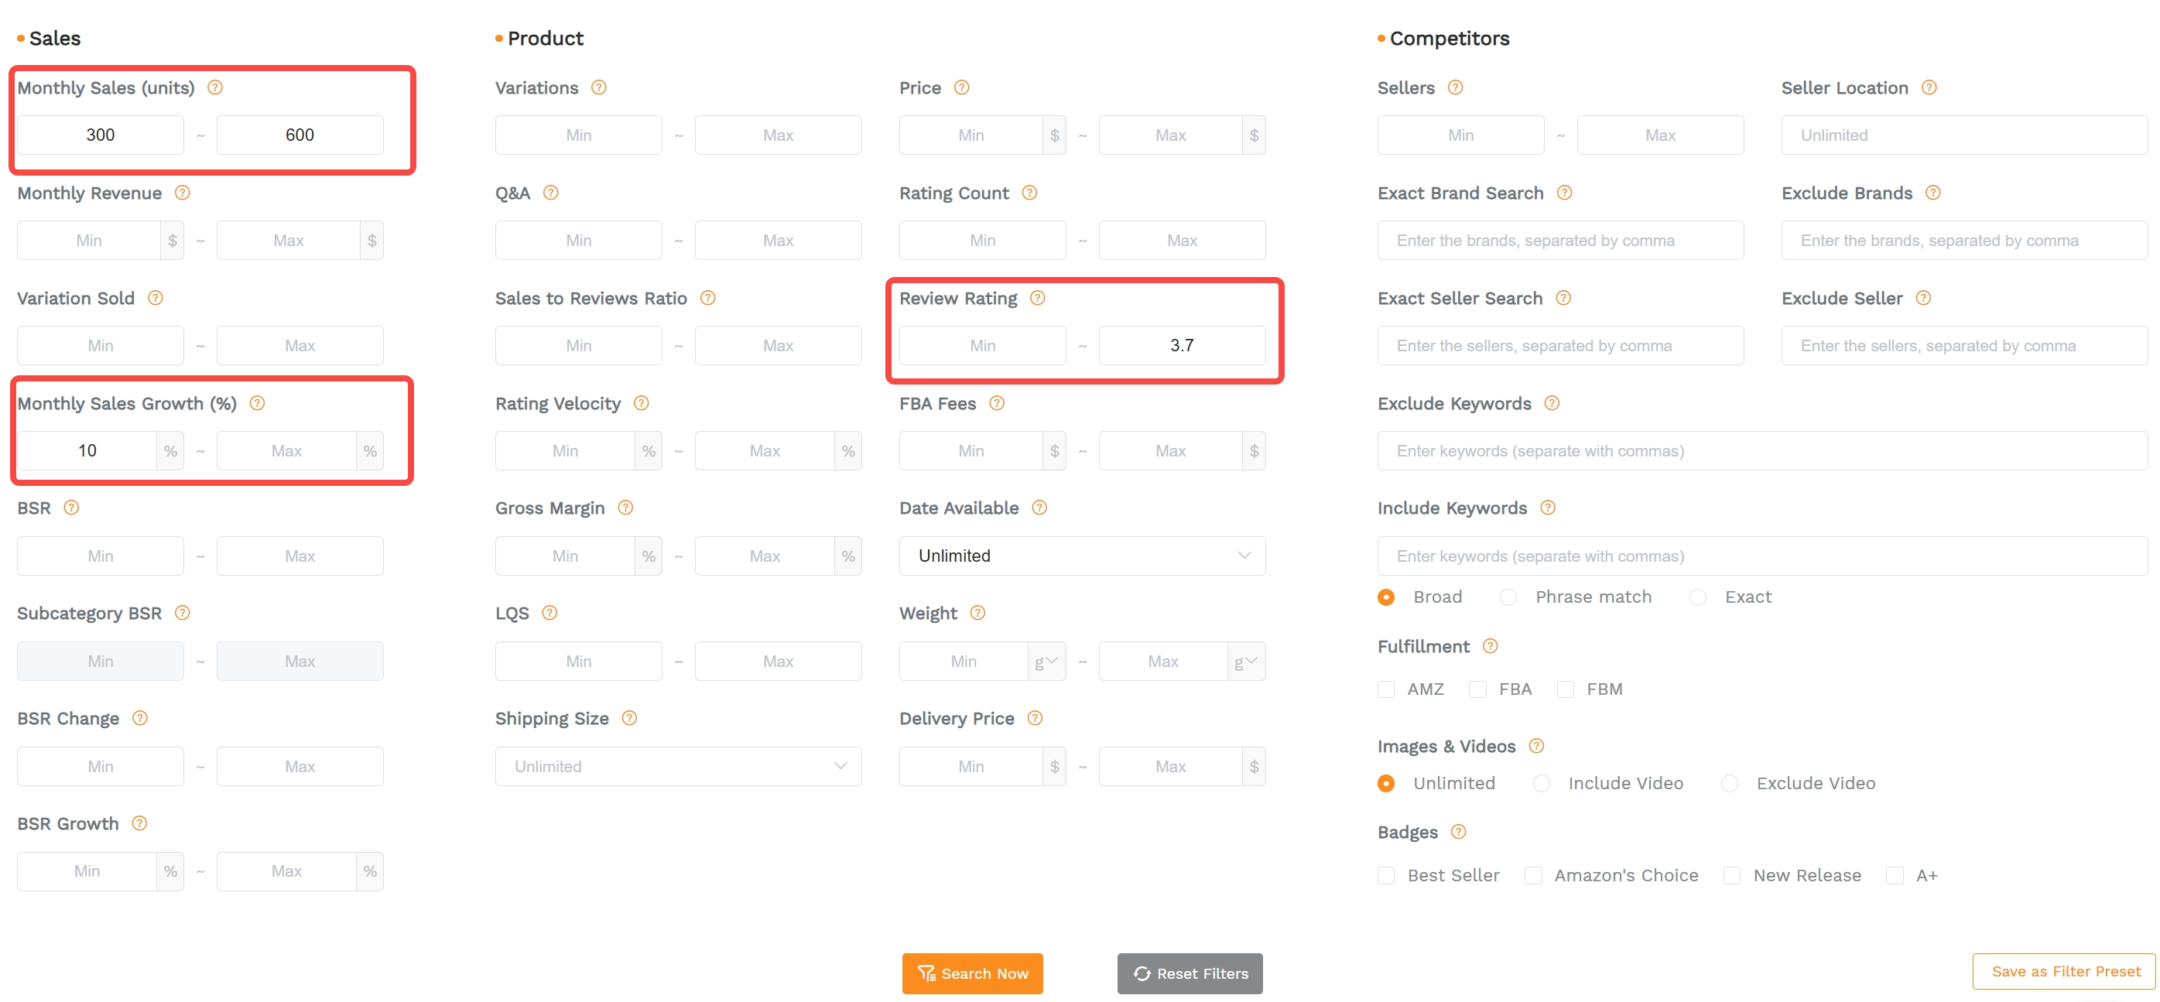Click the Search Now button
The height and width of the screenshot is (1002, 2160).
pyautogui.click(x=973, y=973)
